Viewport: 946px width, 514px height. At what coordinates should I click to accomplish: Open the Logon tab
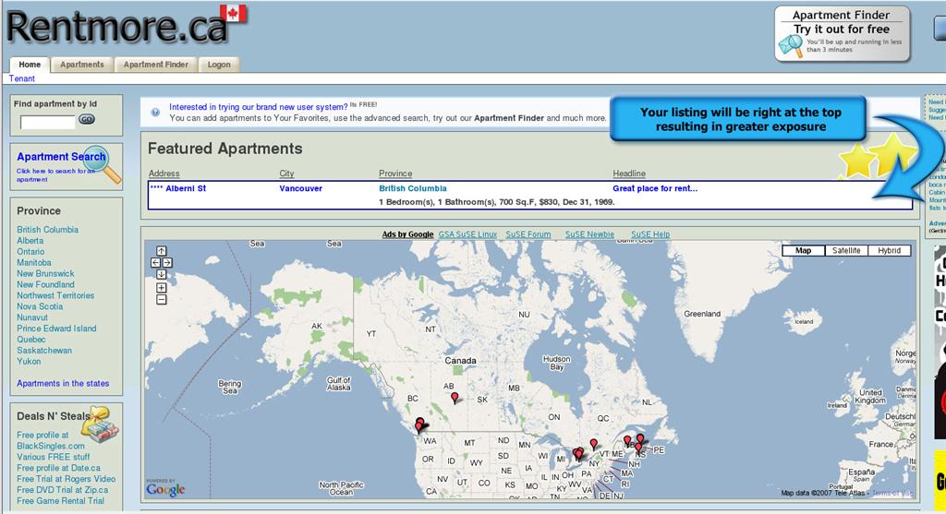tap(219, 65)
